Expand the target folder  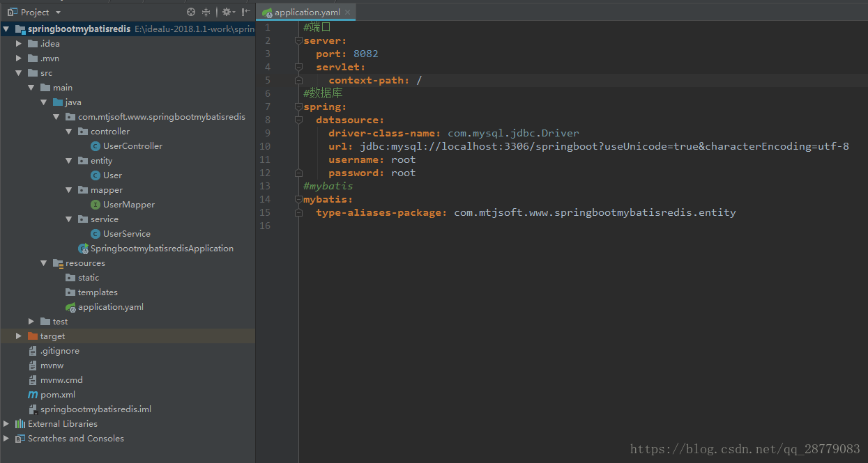[x=19, y=336]
